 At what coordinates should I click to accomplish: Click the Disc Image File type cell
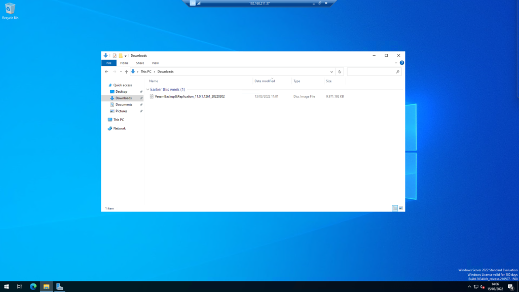[x=304, y=96]
